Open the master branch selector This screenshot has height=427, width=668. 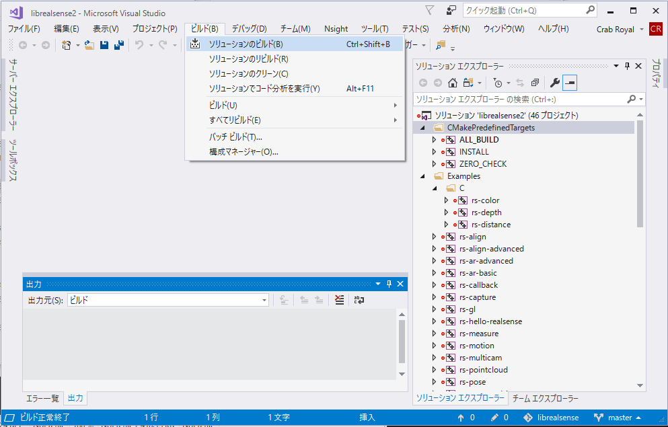(618, 418)
